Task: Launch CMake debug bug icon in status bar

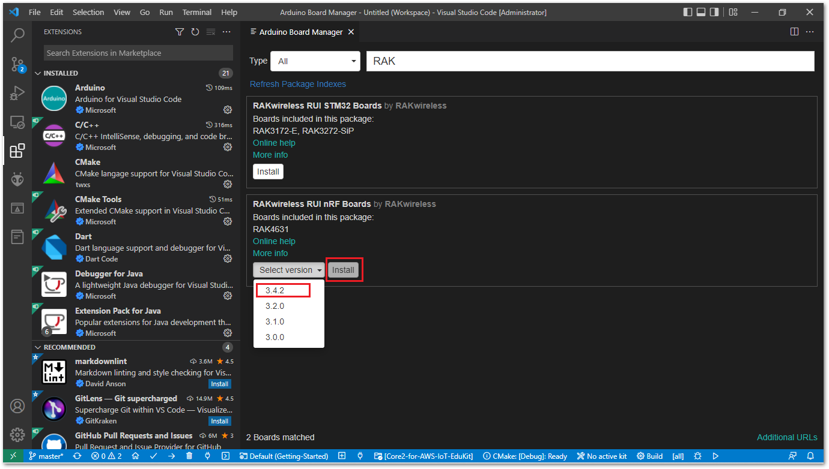Action: click(697, 456)
